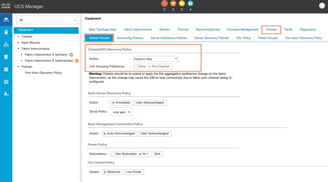Select Immediate rack server discovery action
Viewport: 328px width, 182px height.
point(113,103)
